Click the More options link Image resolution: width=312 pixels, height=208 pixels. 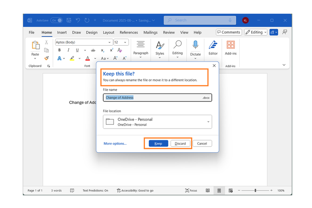(x=115, y=144)
